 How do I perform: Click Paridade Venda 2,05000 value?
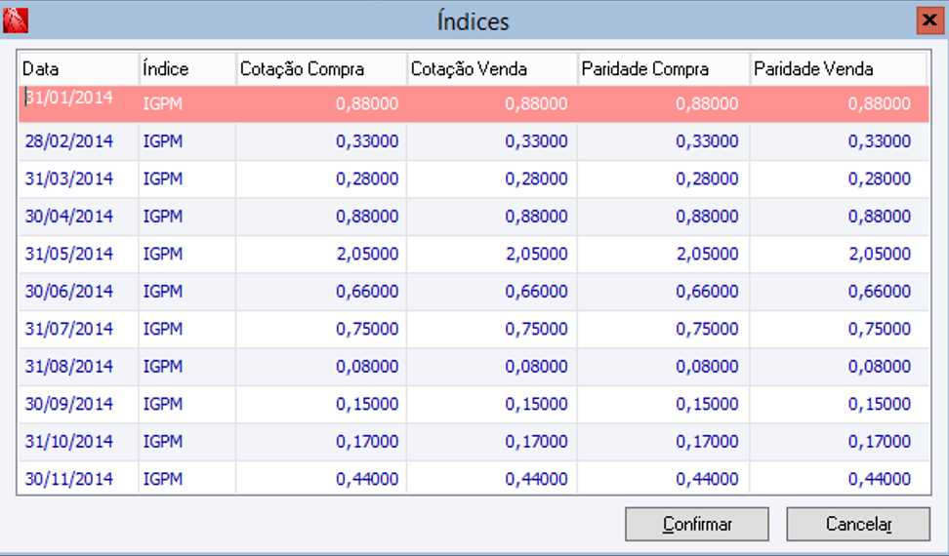[x=880, y=254]
